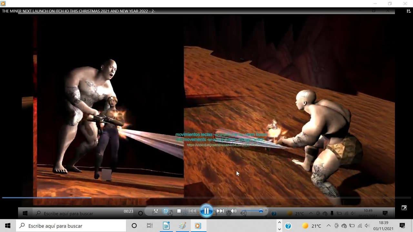Open the Paint taskbar app
The image size is (413, 232).
[182, 226]
